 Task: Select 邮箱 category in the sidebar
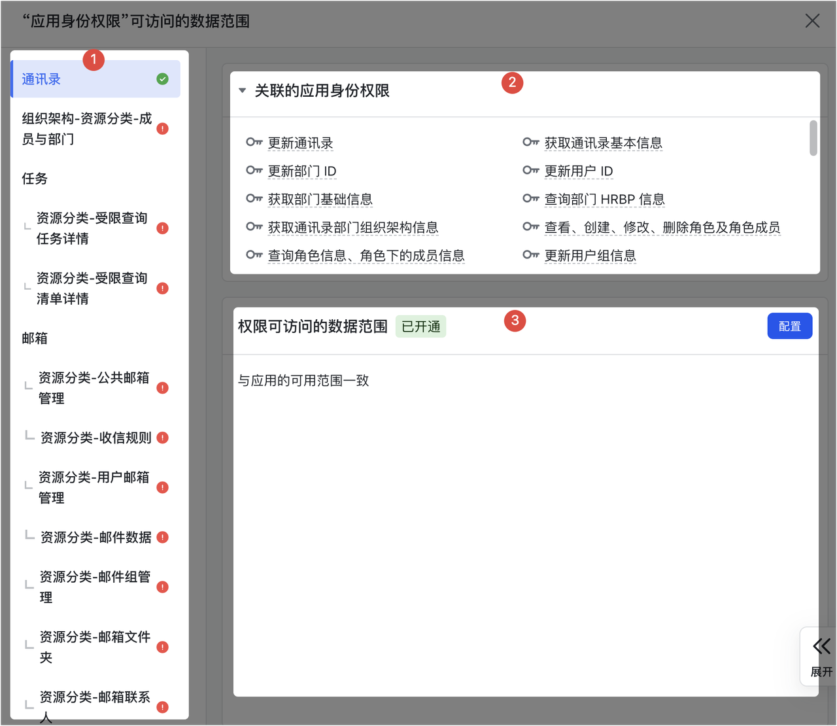tap(35, 338)
